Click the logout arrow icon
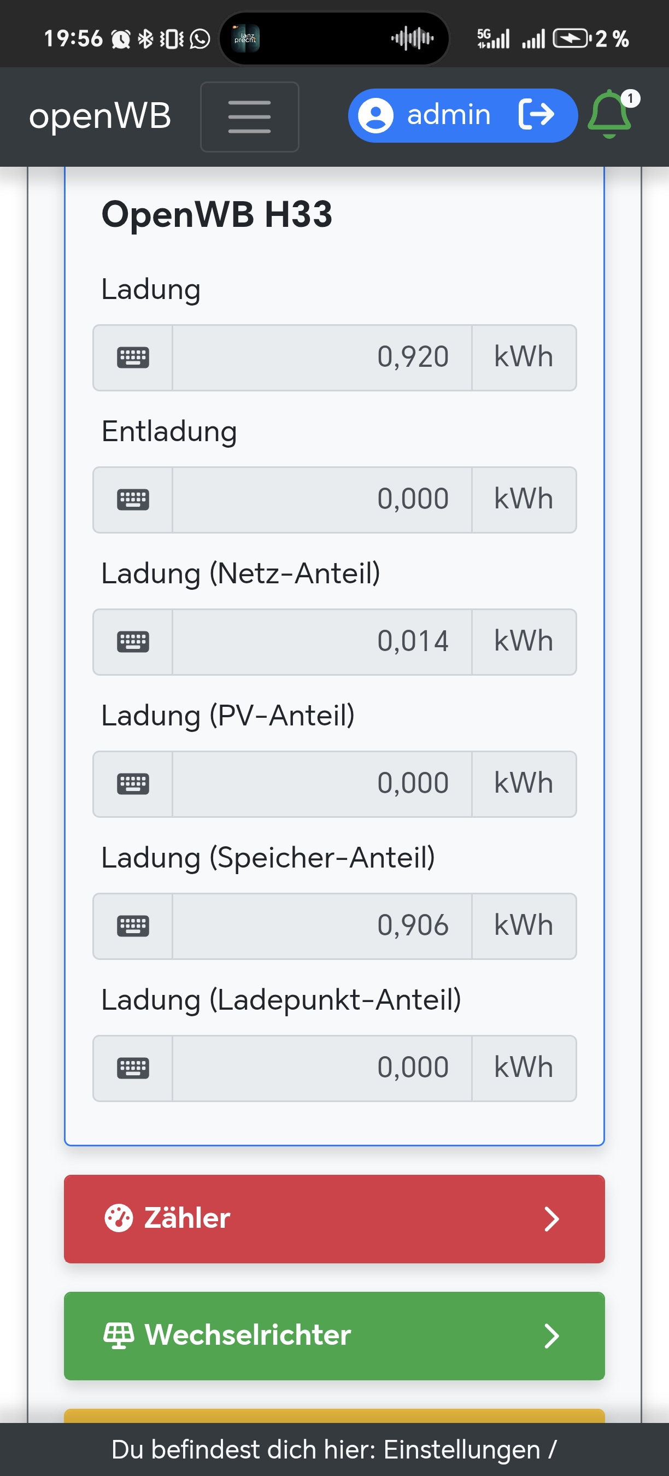This screenshot has height=1476, width=669. click(x=537, y=115)
